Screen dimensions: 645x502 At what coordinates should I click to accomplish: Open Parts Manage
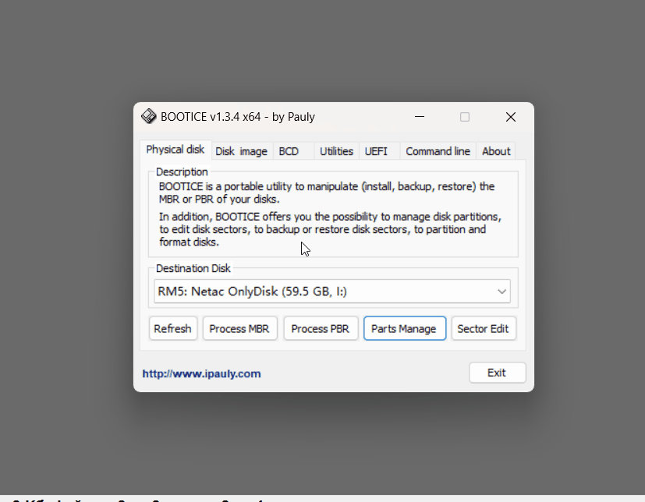(x=403, y=328)
